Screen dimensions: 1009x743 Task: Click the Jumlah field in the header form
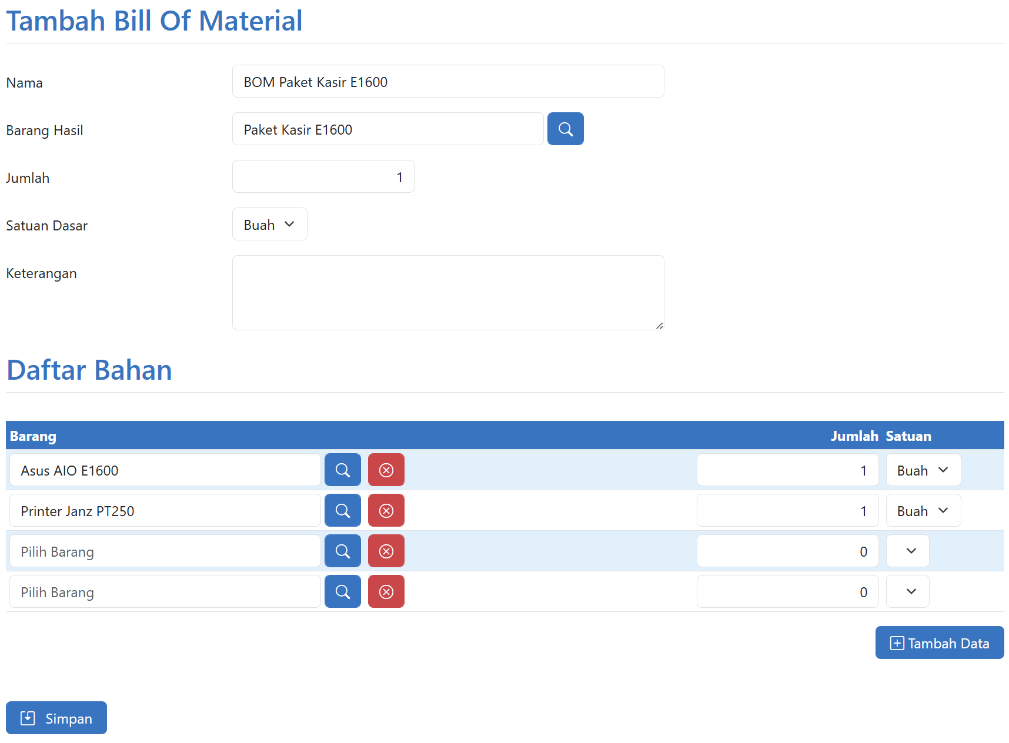pos(323,176)
